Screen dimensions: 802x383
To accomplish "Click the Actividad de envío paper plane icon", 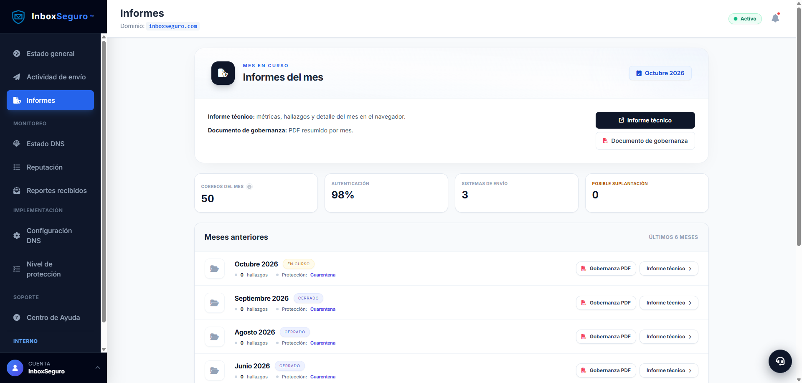I will point(17,77).
